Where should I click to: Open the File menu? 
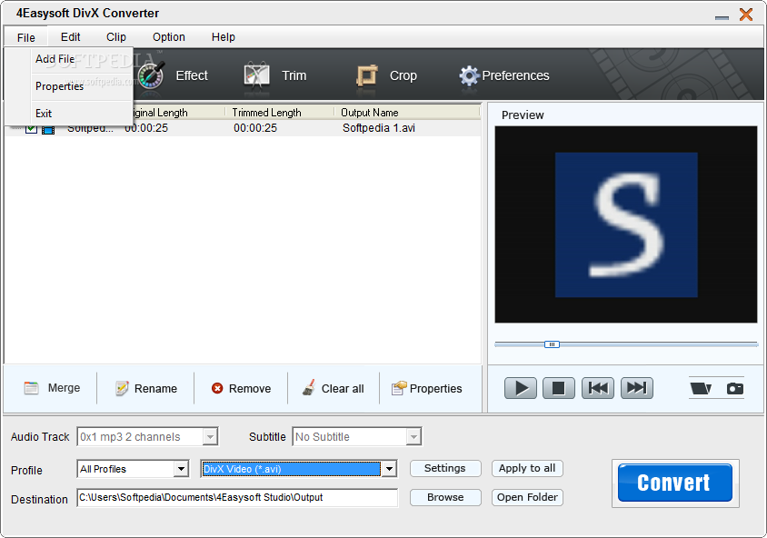pos(26,37)
